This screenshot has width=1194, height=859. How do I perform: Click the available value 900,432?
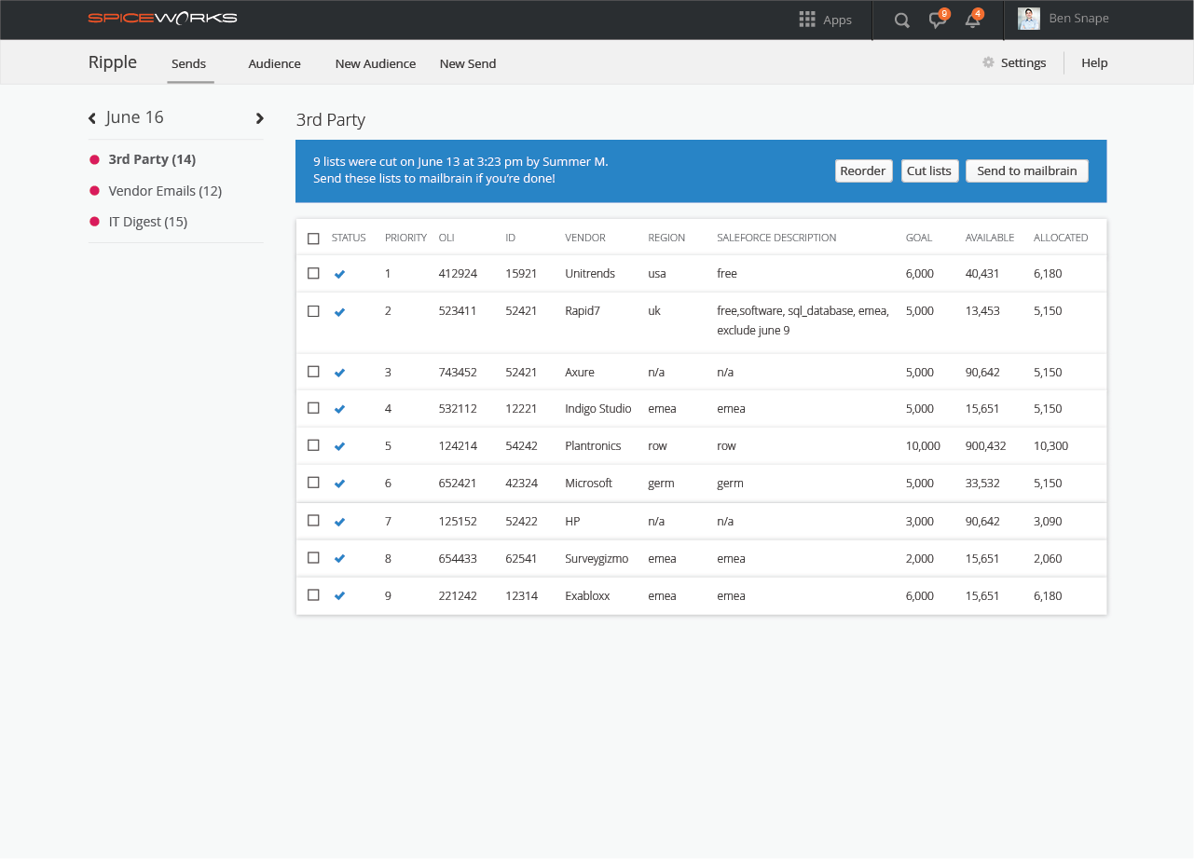[986, 446]
